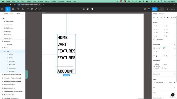Image resolution: width=177 pixels, height=99 pixels.
Task: Click the X position input field
Action: point(158,26)
